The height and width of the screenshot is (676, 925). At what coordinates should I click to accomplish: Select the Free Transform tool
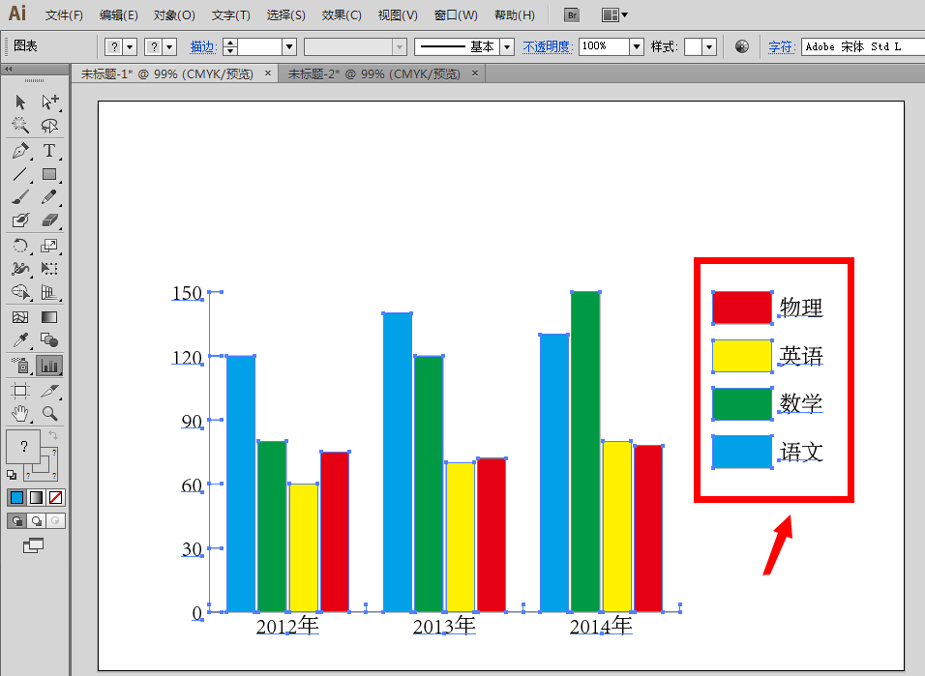coord(49,269)
